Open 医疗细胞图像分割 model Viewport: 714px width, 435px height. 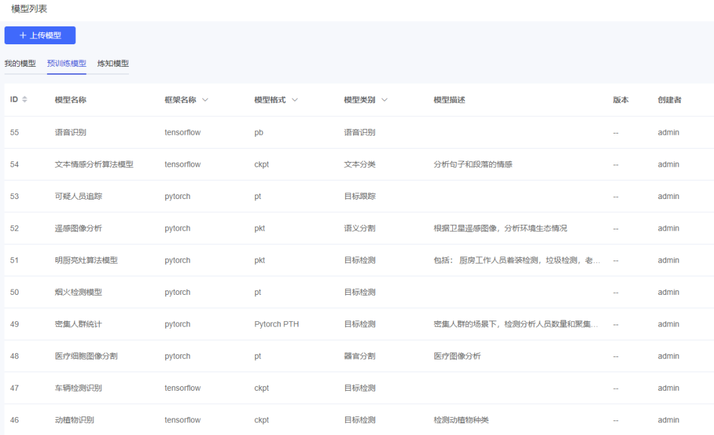tap(86, 356)
